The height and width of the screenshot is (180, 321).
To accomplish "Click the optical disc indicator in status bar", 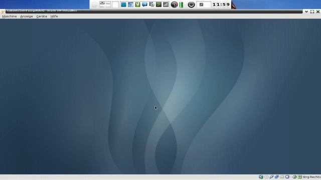I will 266,177.
